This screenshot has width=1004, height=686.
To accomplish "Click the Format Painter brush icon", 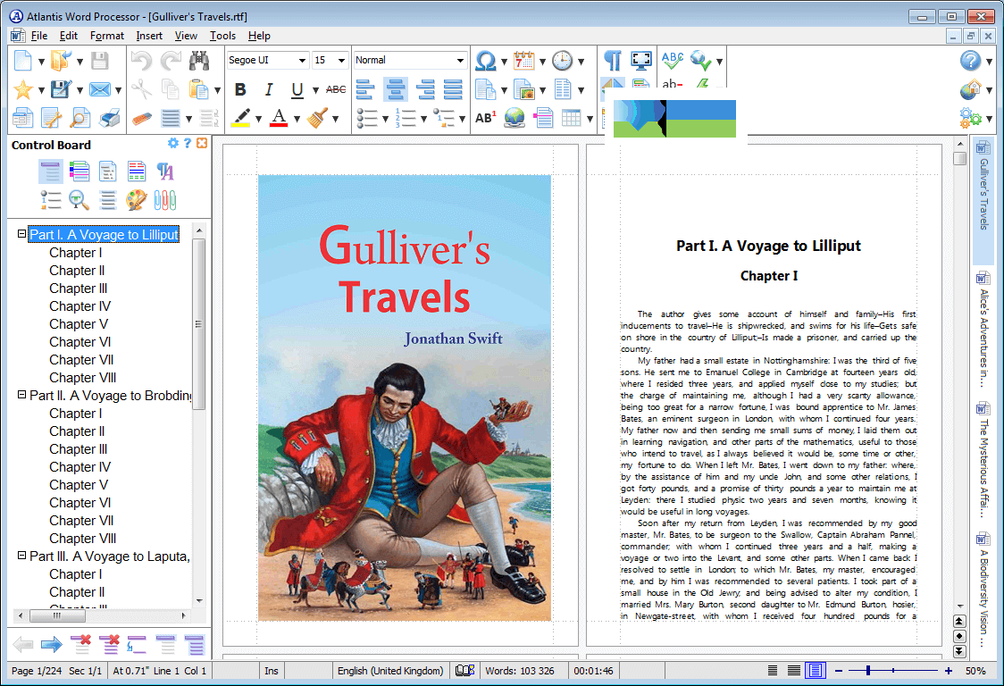I will (x=317, y=118).
